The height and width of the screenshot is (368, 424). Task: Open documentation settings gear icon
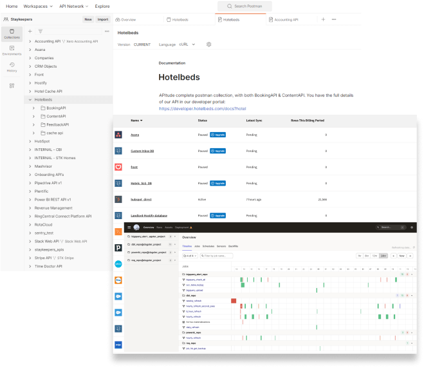click(x=208, y=44)
